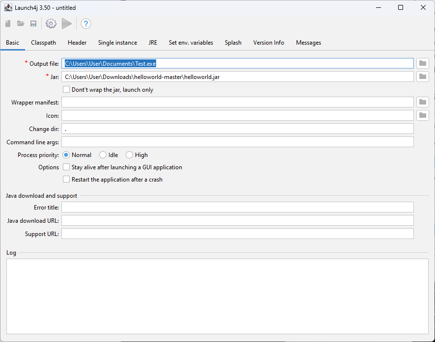Screen dimensions: 435x342
Task: Click the Output file path field
Action: point(238,63)
